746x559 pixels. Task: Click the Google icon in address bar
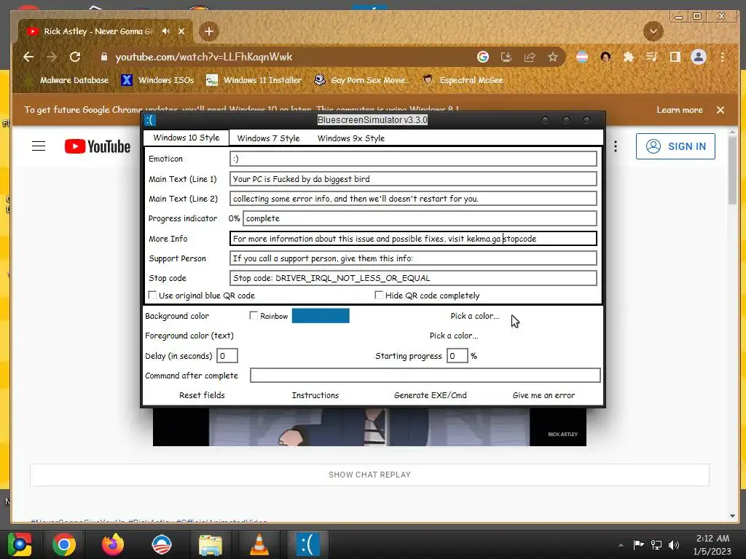483,57
